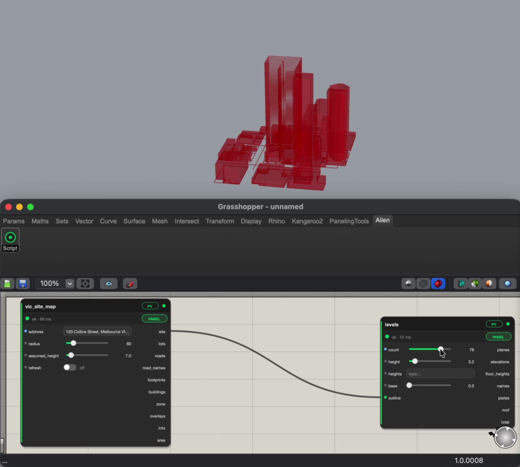Click the wireframe preview sphere icon
This screenshot has height=467, width=520.
click(408, 284)
